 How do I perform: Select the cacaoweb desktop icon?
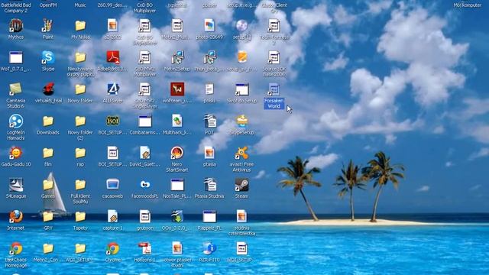point(112,185)
